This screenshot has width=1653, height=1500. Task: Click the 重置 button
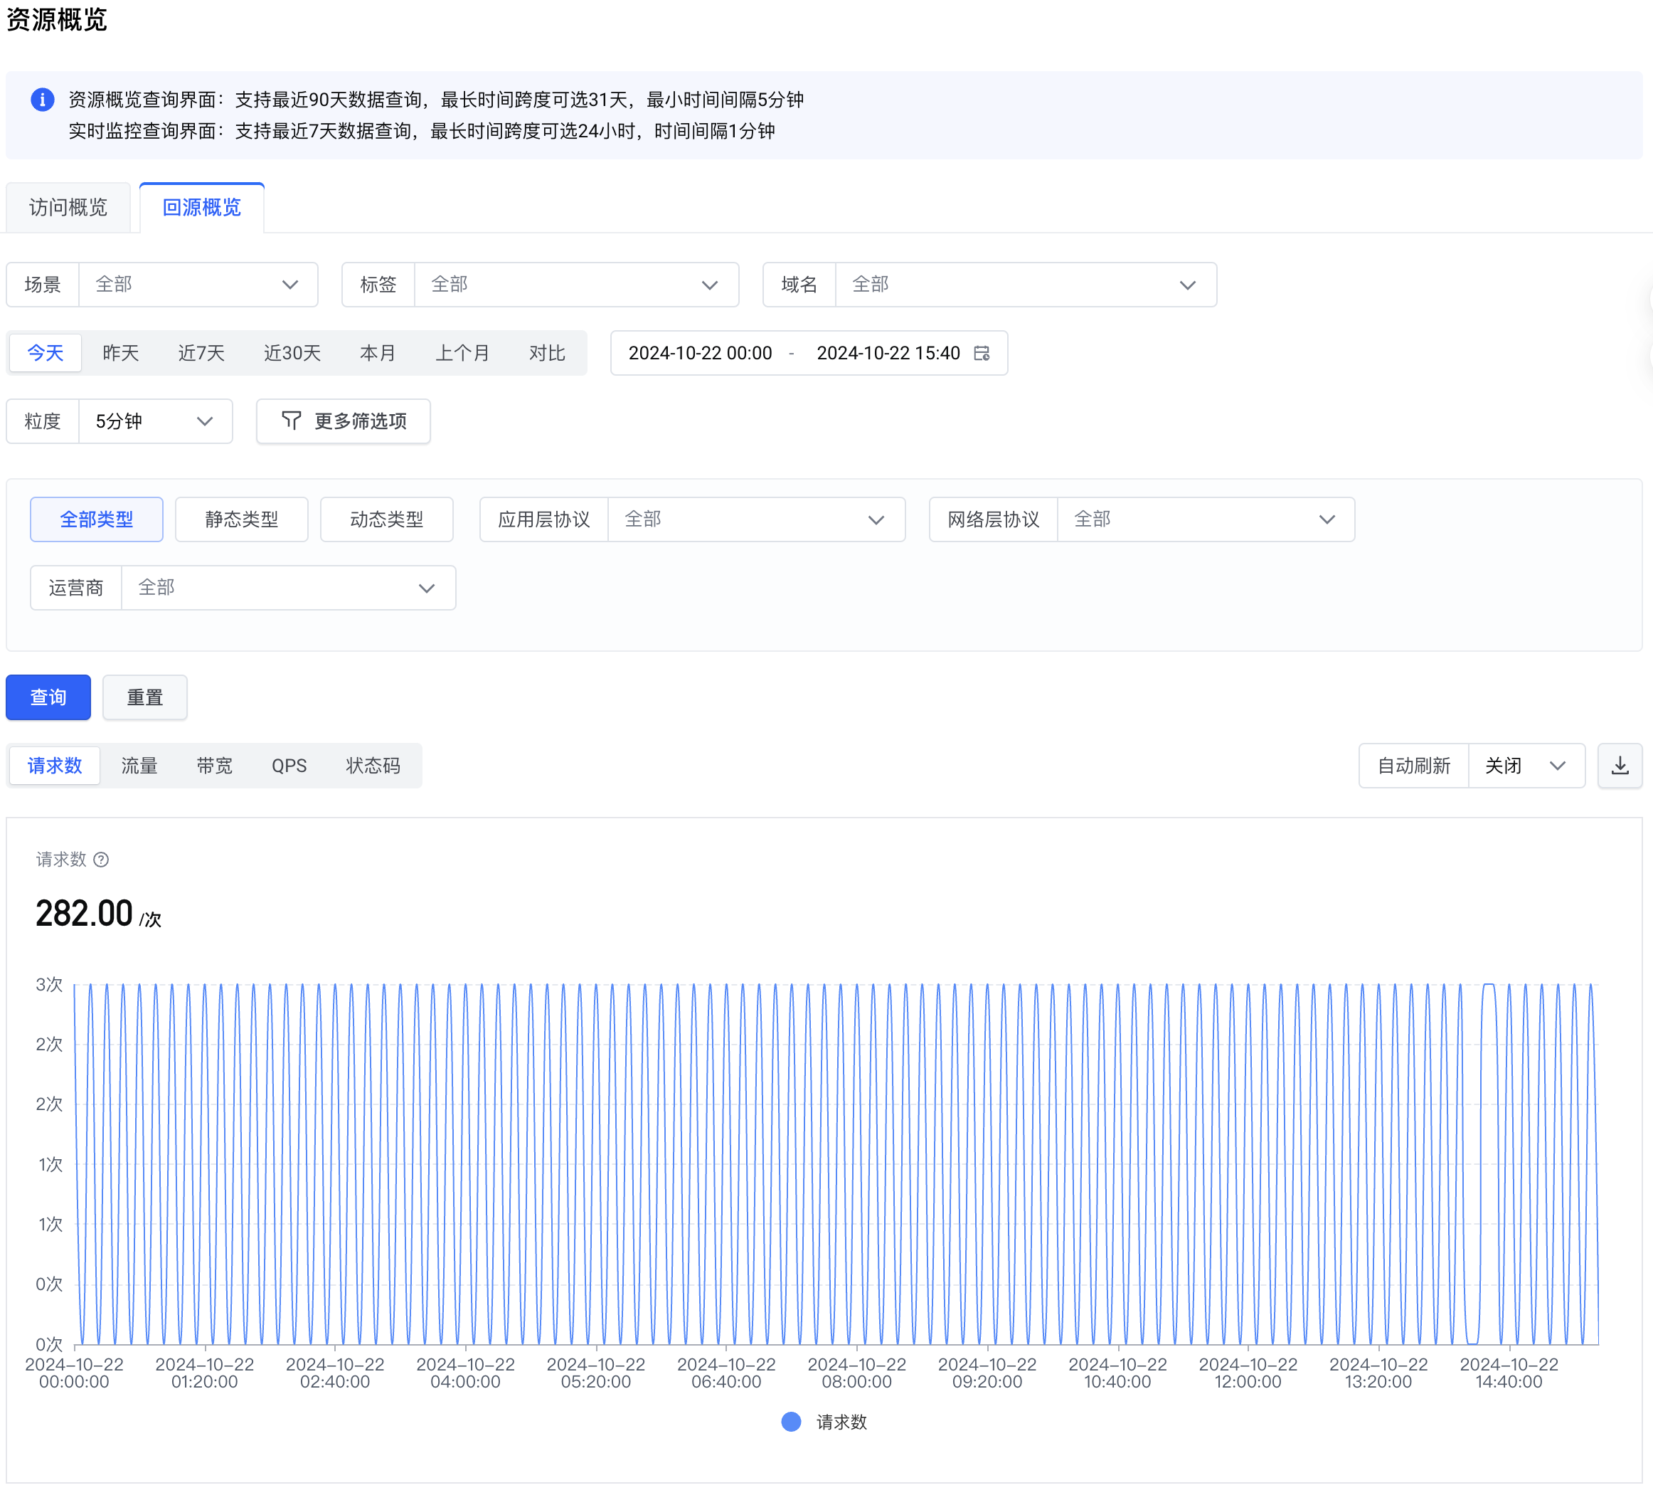coord(145,698)
